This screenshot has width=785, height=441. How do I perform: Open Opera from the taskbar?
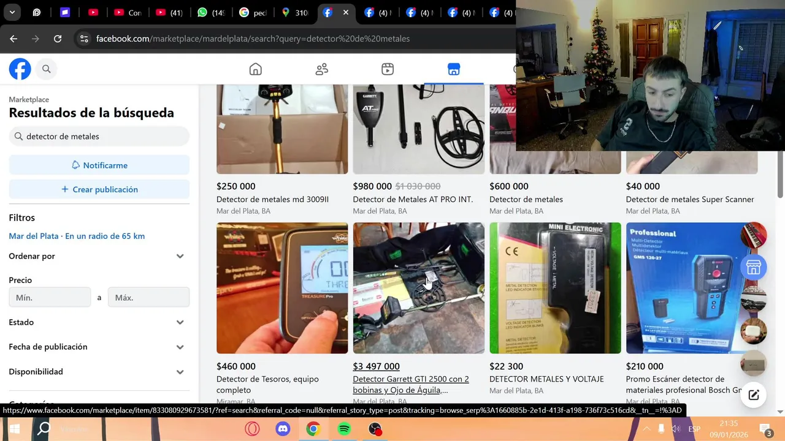pyautogui.click(x=252, y=429)
